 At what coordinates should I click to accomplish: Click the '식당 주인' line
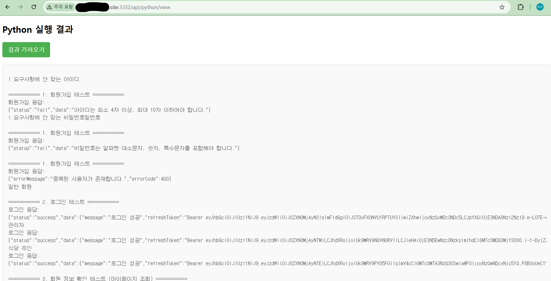[x=20, y=248]
